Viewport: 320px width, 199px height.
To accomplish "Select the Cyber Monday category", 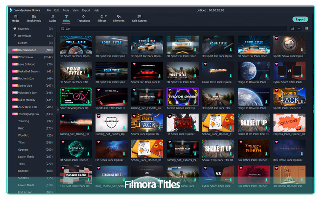I will click(x=31, y=100).
